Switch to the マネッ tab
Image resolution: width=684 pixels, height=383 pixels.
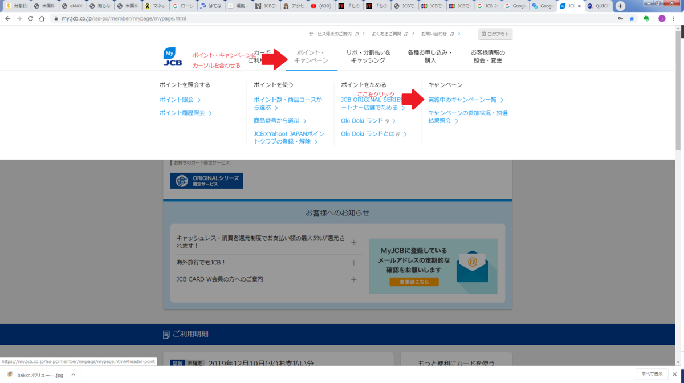point(155,6)
